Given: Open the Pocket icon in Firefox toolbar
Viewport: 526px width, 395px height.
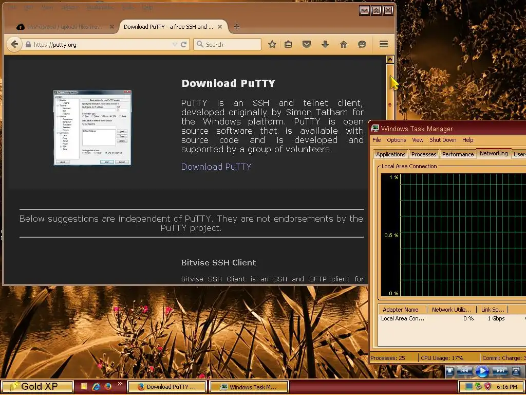Looking at the screenshot, I should pos(307,44).
